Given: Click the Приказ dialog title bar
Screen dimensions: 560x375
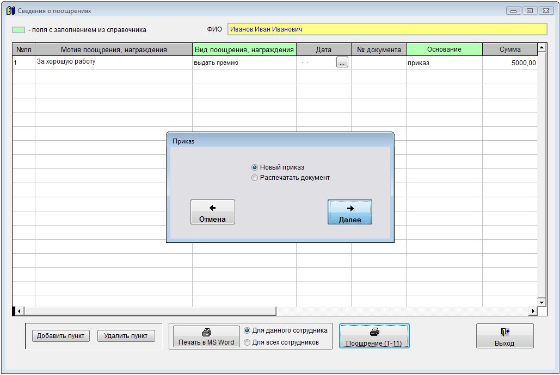Looking at the screenshot, I should point(280,141).
